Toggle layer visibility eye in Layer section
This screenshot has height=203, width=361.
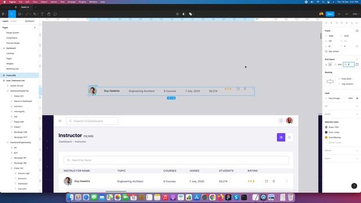pyautogui.click(x=357, y=98)
